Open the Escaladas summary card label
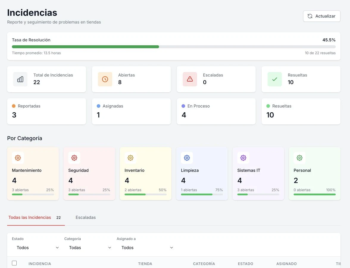 click(213, 75)
